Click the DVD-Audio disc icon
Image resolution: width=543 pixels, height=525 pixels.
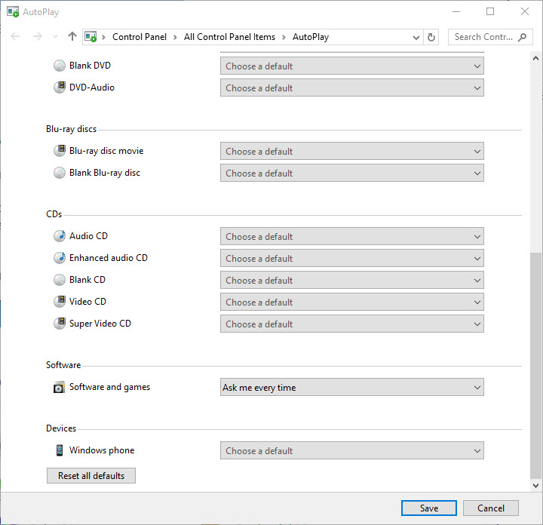tap(60, 87)
